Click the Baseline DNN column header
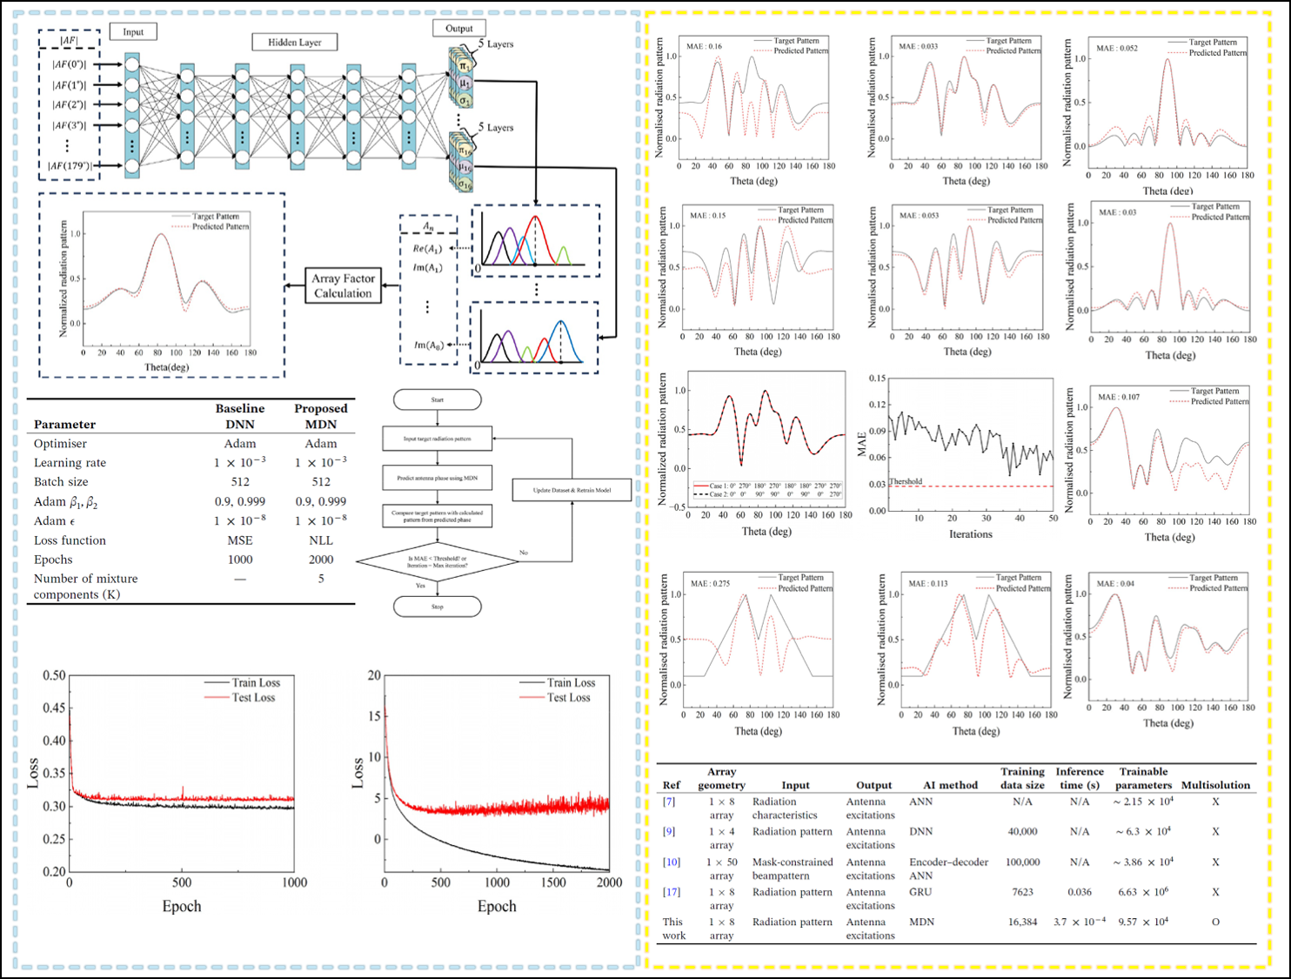The height and width of the screenshot is (979, 1291). [x=240, y=416]
